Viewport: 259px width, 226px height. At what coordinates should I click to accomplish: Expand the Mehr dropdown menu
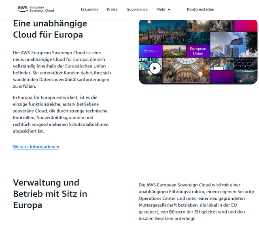(163, 9)
